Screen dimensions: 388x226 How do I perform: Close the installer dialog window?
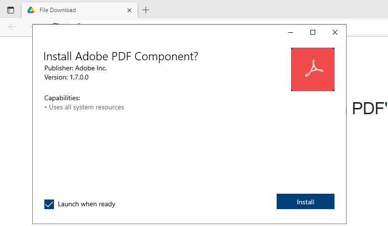(335, 32)
